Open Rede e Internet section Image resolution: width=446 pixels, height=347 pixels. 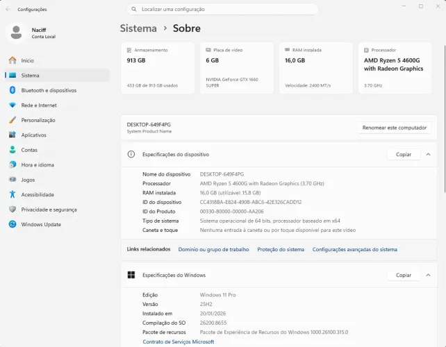coord(57,105)
